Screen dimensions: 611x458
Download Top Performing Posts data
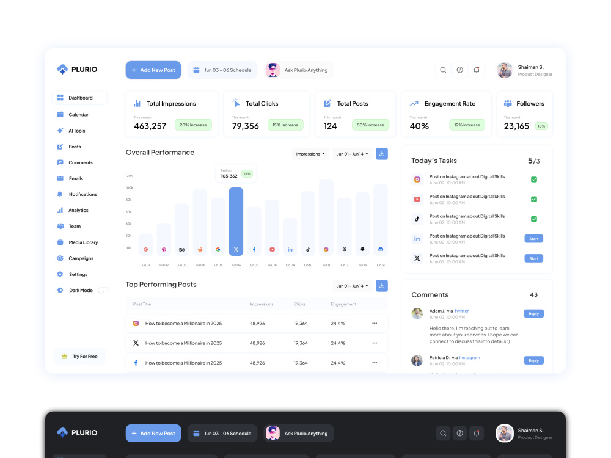[382, 285]
